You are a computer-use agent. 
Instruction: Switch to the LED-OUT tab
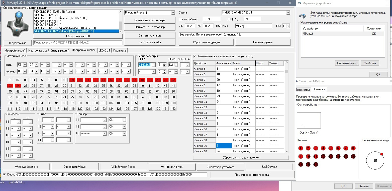click(104, 50)
